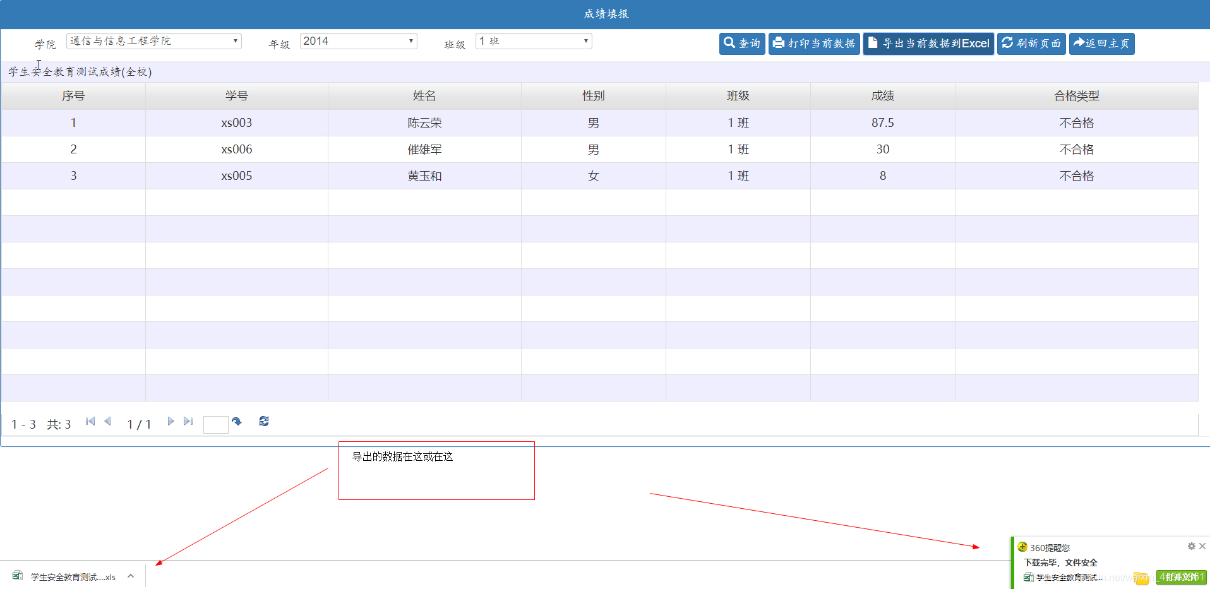This screenshot has height=589, width=1210.
Task: Open the 班级 class dropdown showing 1 班
Action: (534, 41)
